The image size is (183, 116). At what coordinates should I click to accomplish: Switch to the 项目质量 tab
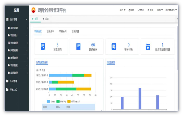pyautogui.click(x=75, y=31)
